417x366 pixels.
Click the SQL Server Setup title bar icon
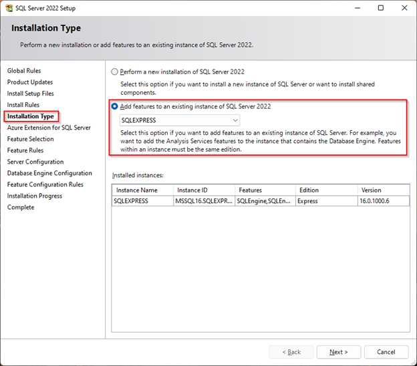9,8
